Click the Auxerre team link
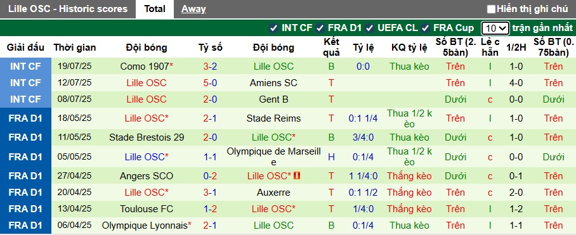The image size is (576, 235). click(273, 193)
